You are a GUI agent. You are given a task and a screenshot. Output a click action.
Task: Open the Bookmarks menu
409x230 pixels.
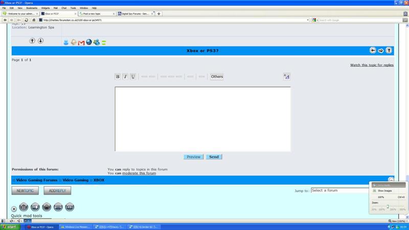pos(32,8)
